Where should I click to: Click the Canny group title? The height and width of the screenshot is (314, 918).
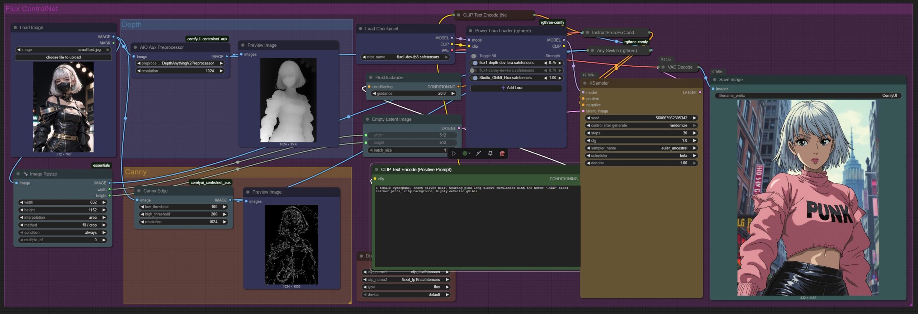tap(136, 172)
